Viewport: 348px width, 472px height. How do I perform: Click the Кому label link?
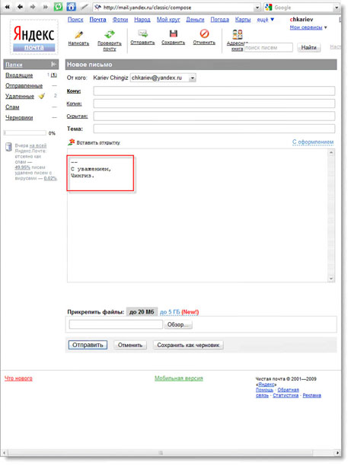coord(74,91)
